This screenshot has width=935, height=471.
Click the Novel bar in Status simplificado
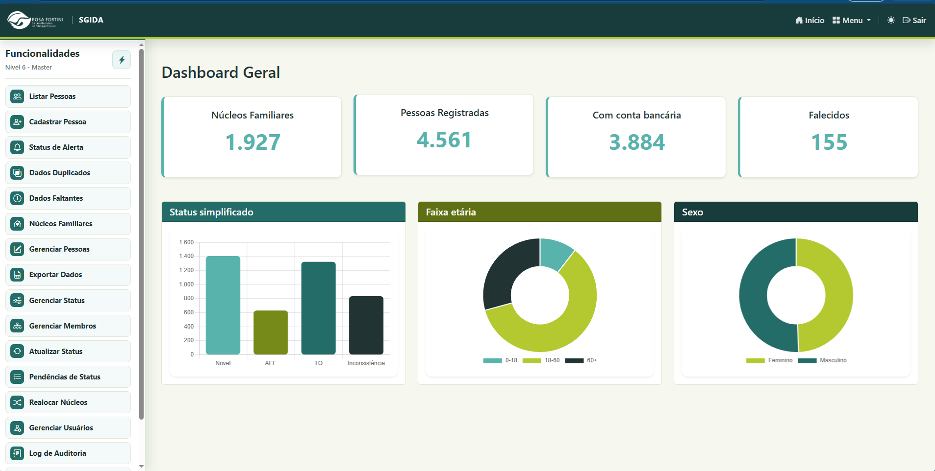coord(223,305)
